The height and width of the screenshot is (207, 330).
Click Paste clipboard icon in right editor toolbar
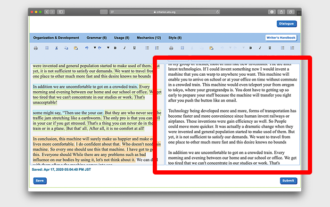point(211,48)
